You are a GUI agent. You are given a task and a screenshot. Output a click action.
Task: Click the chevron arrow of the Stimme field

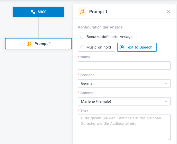(166, 101)
